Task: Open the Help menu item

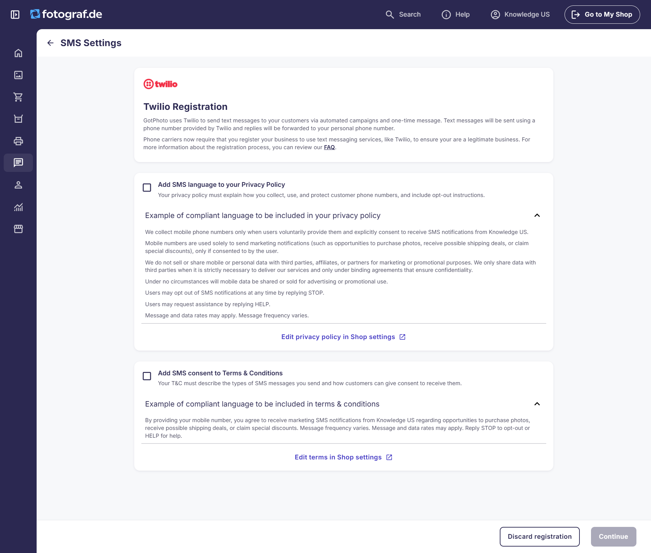Action: click(456, 15)
